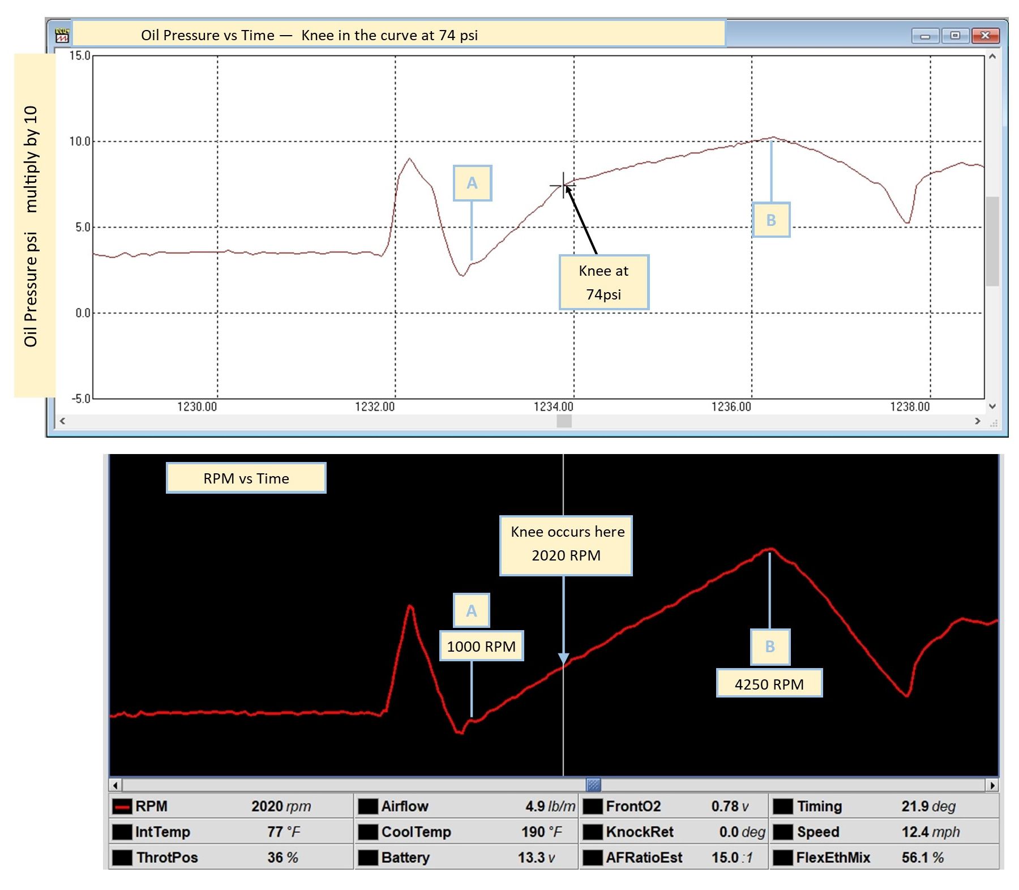Viewport: 1019px width, 890px height.
Task: Click the 15.0 :1 AFRatioEst value
Action: [732, 857]
